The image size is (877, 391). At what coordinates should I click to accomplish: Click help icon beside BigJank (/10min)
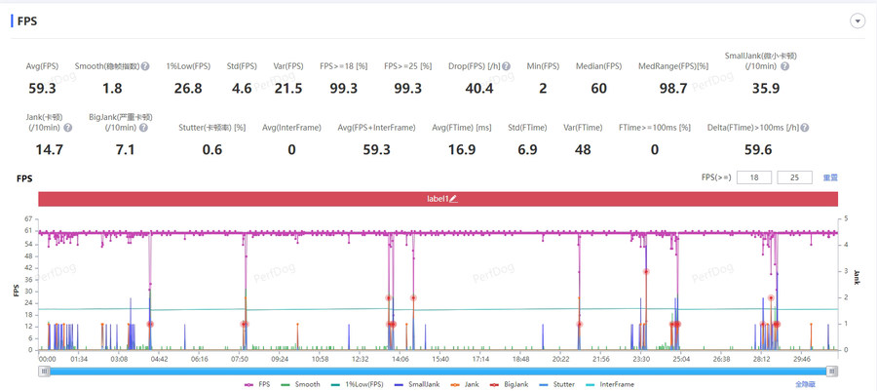pyautogui.click(x=144, y=128)
